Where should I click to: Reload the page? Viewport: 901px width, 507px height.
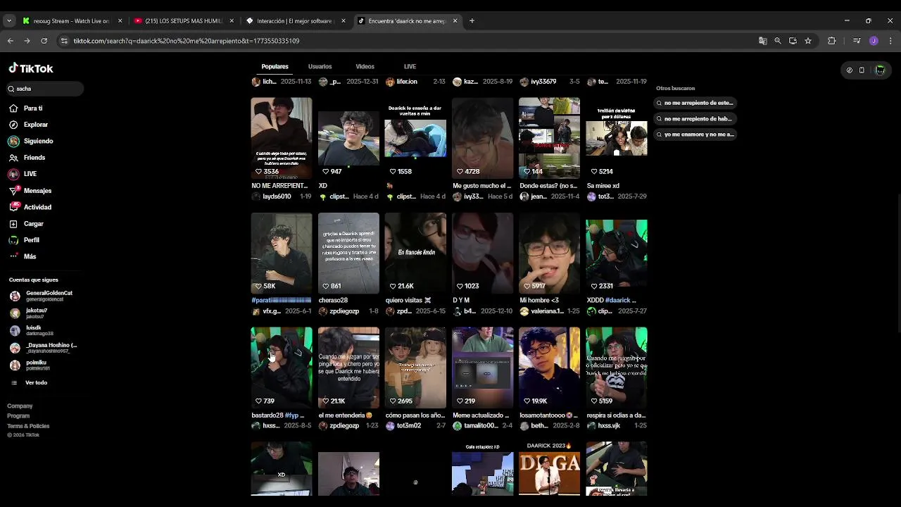click(x=44, y=41)
